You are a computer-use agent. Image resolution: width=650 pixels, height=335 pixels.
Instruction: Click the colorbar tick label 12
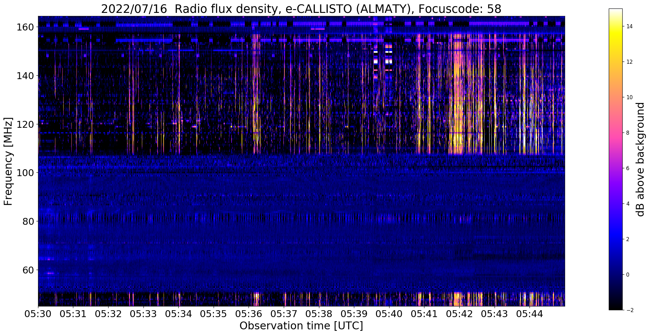click(630, 62)
